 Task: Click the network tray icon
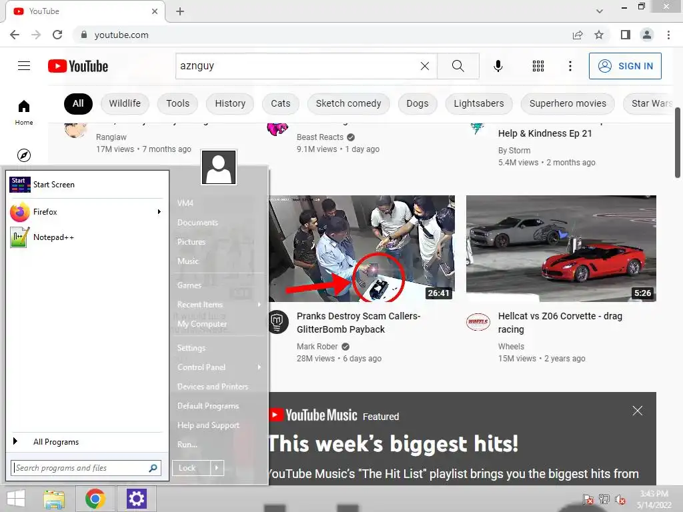(604, 499)
